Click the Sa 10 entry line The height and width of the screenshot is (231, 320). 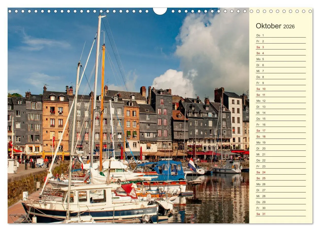[x=281, y=89]
